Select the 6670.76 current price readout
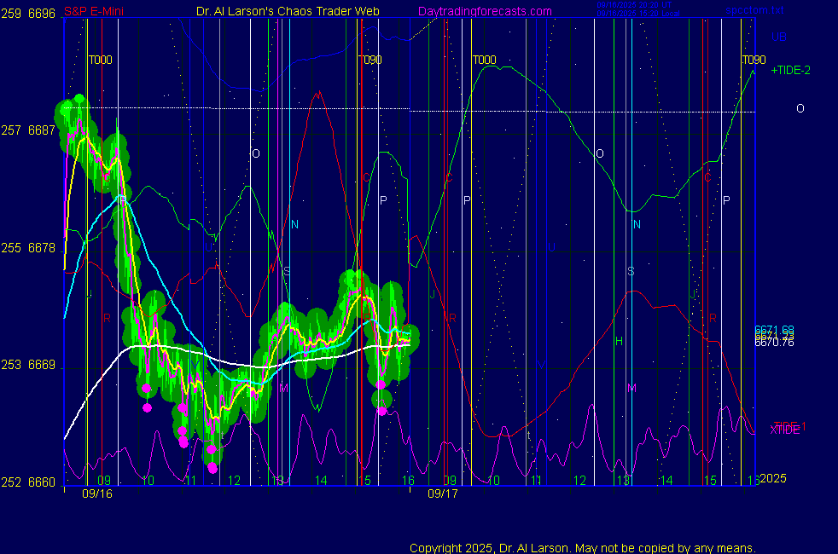 click(x=774, y=343)
